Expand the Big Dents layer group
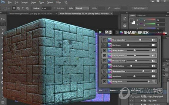 (142, 100)
